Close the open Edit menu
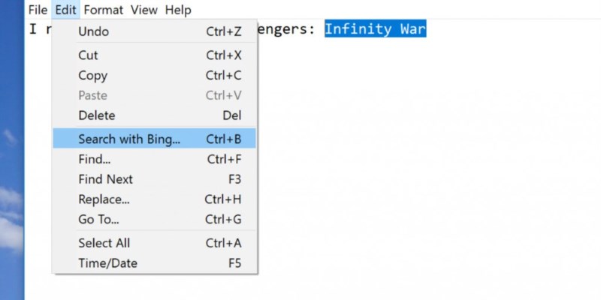The image size is (601, 300). pos(66,10)
